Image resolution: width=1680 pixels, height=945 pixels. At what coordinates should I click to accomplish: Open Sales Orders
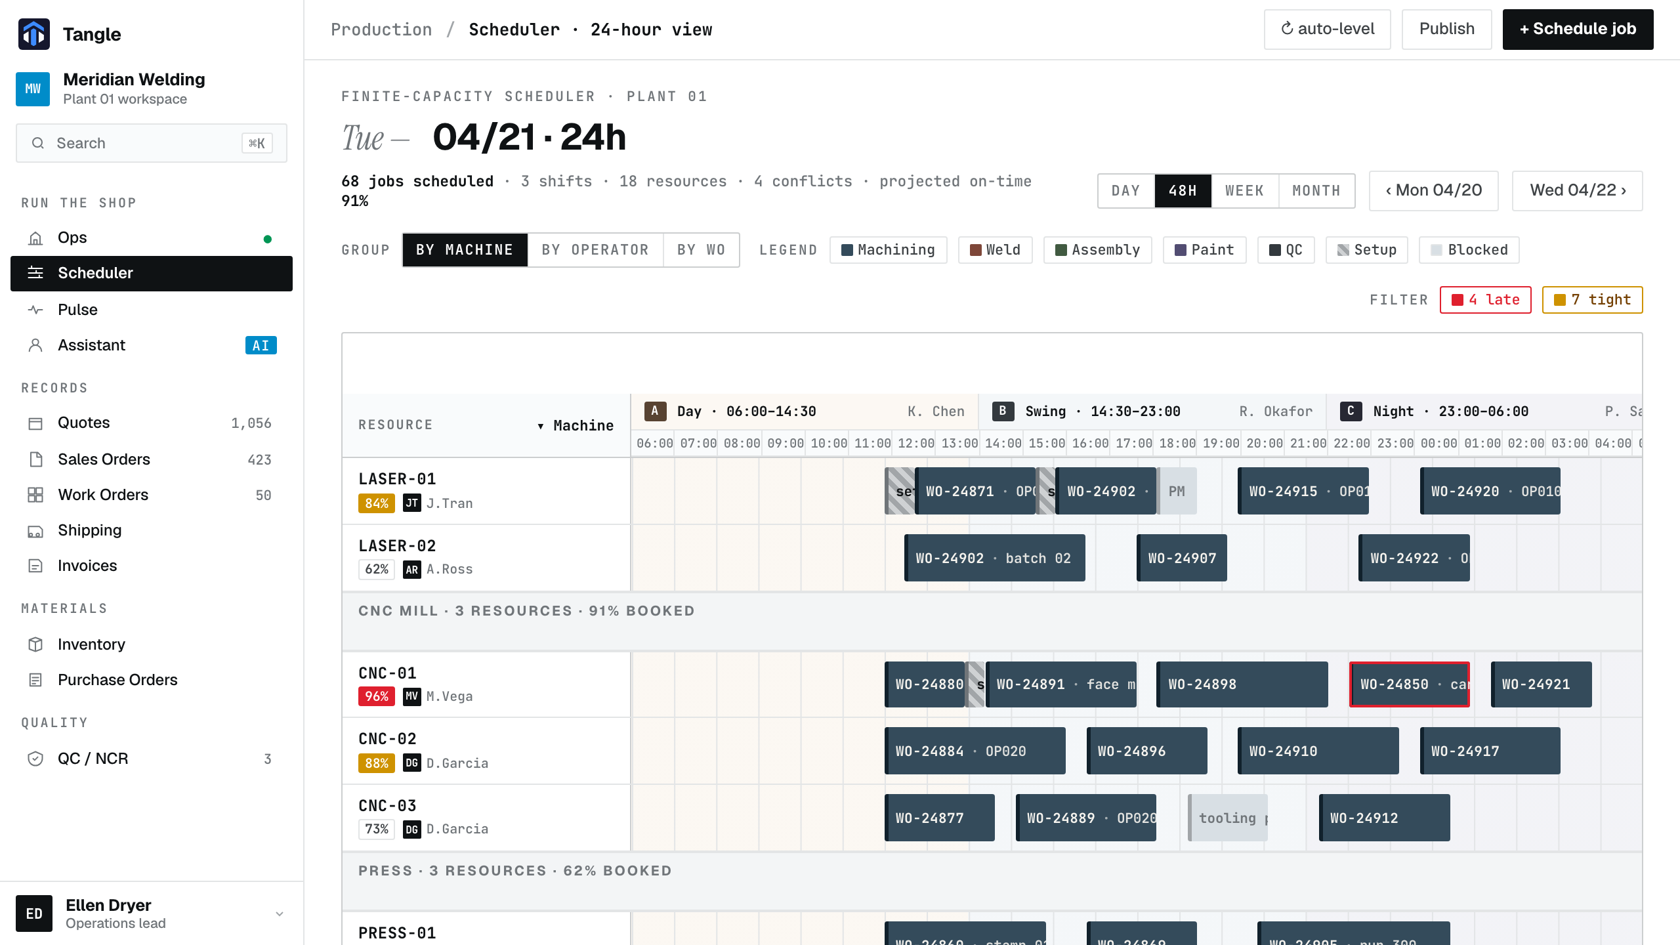pyautogui.click(x=151, y=459)
